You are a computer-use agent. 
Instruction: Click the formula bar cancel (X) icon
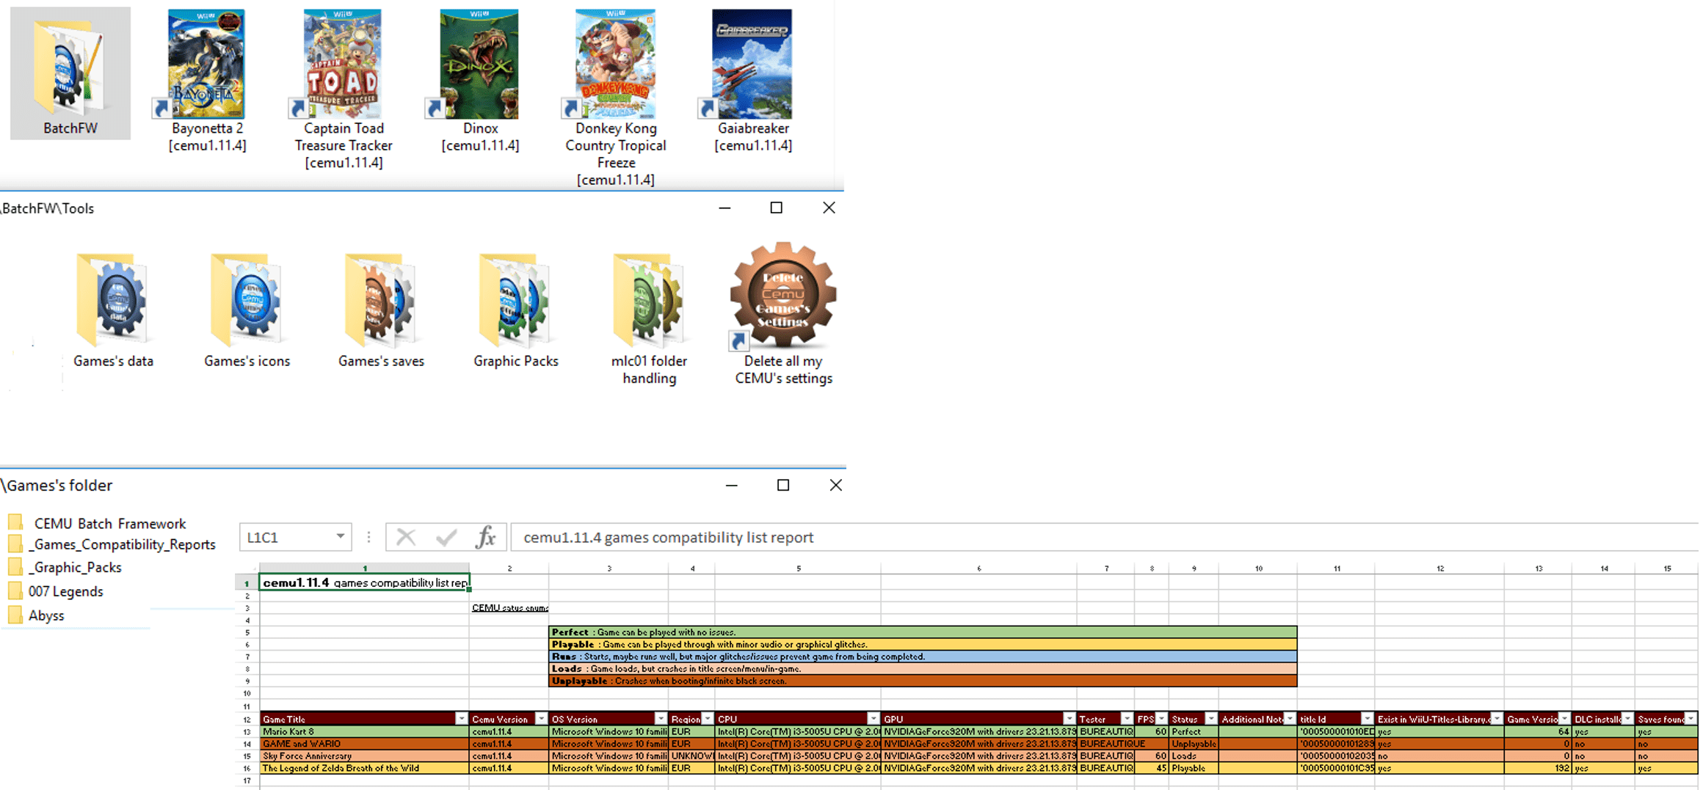point(406,538)
